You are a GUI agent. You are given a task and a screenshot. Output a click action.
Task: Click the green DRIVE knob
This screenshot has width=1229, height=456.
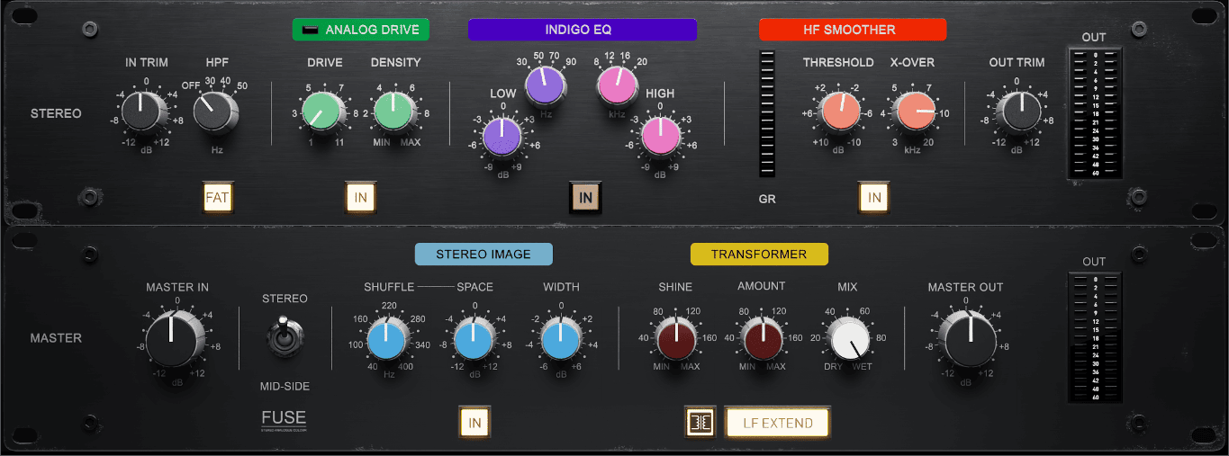(x=323, y=112)
